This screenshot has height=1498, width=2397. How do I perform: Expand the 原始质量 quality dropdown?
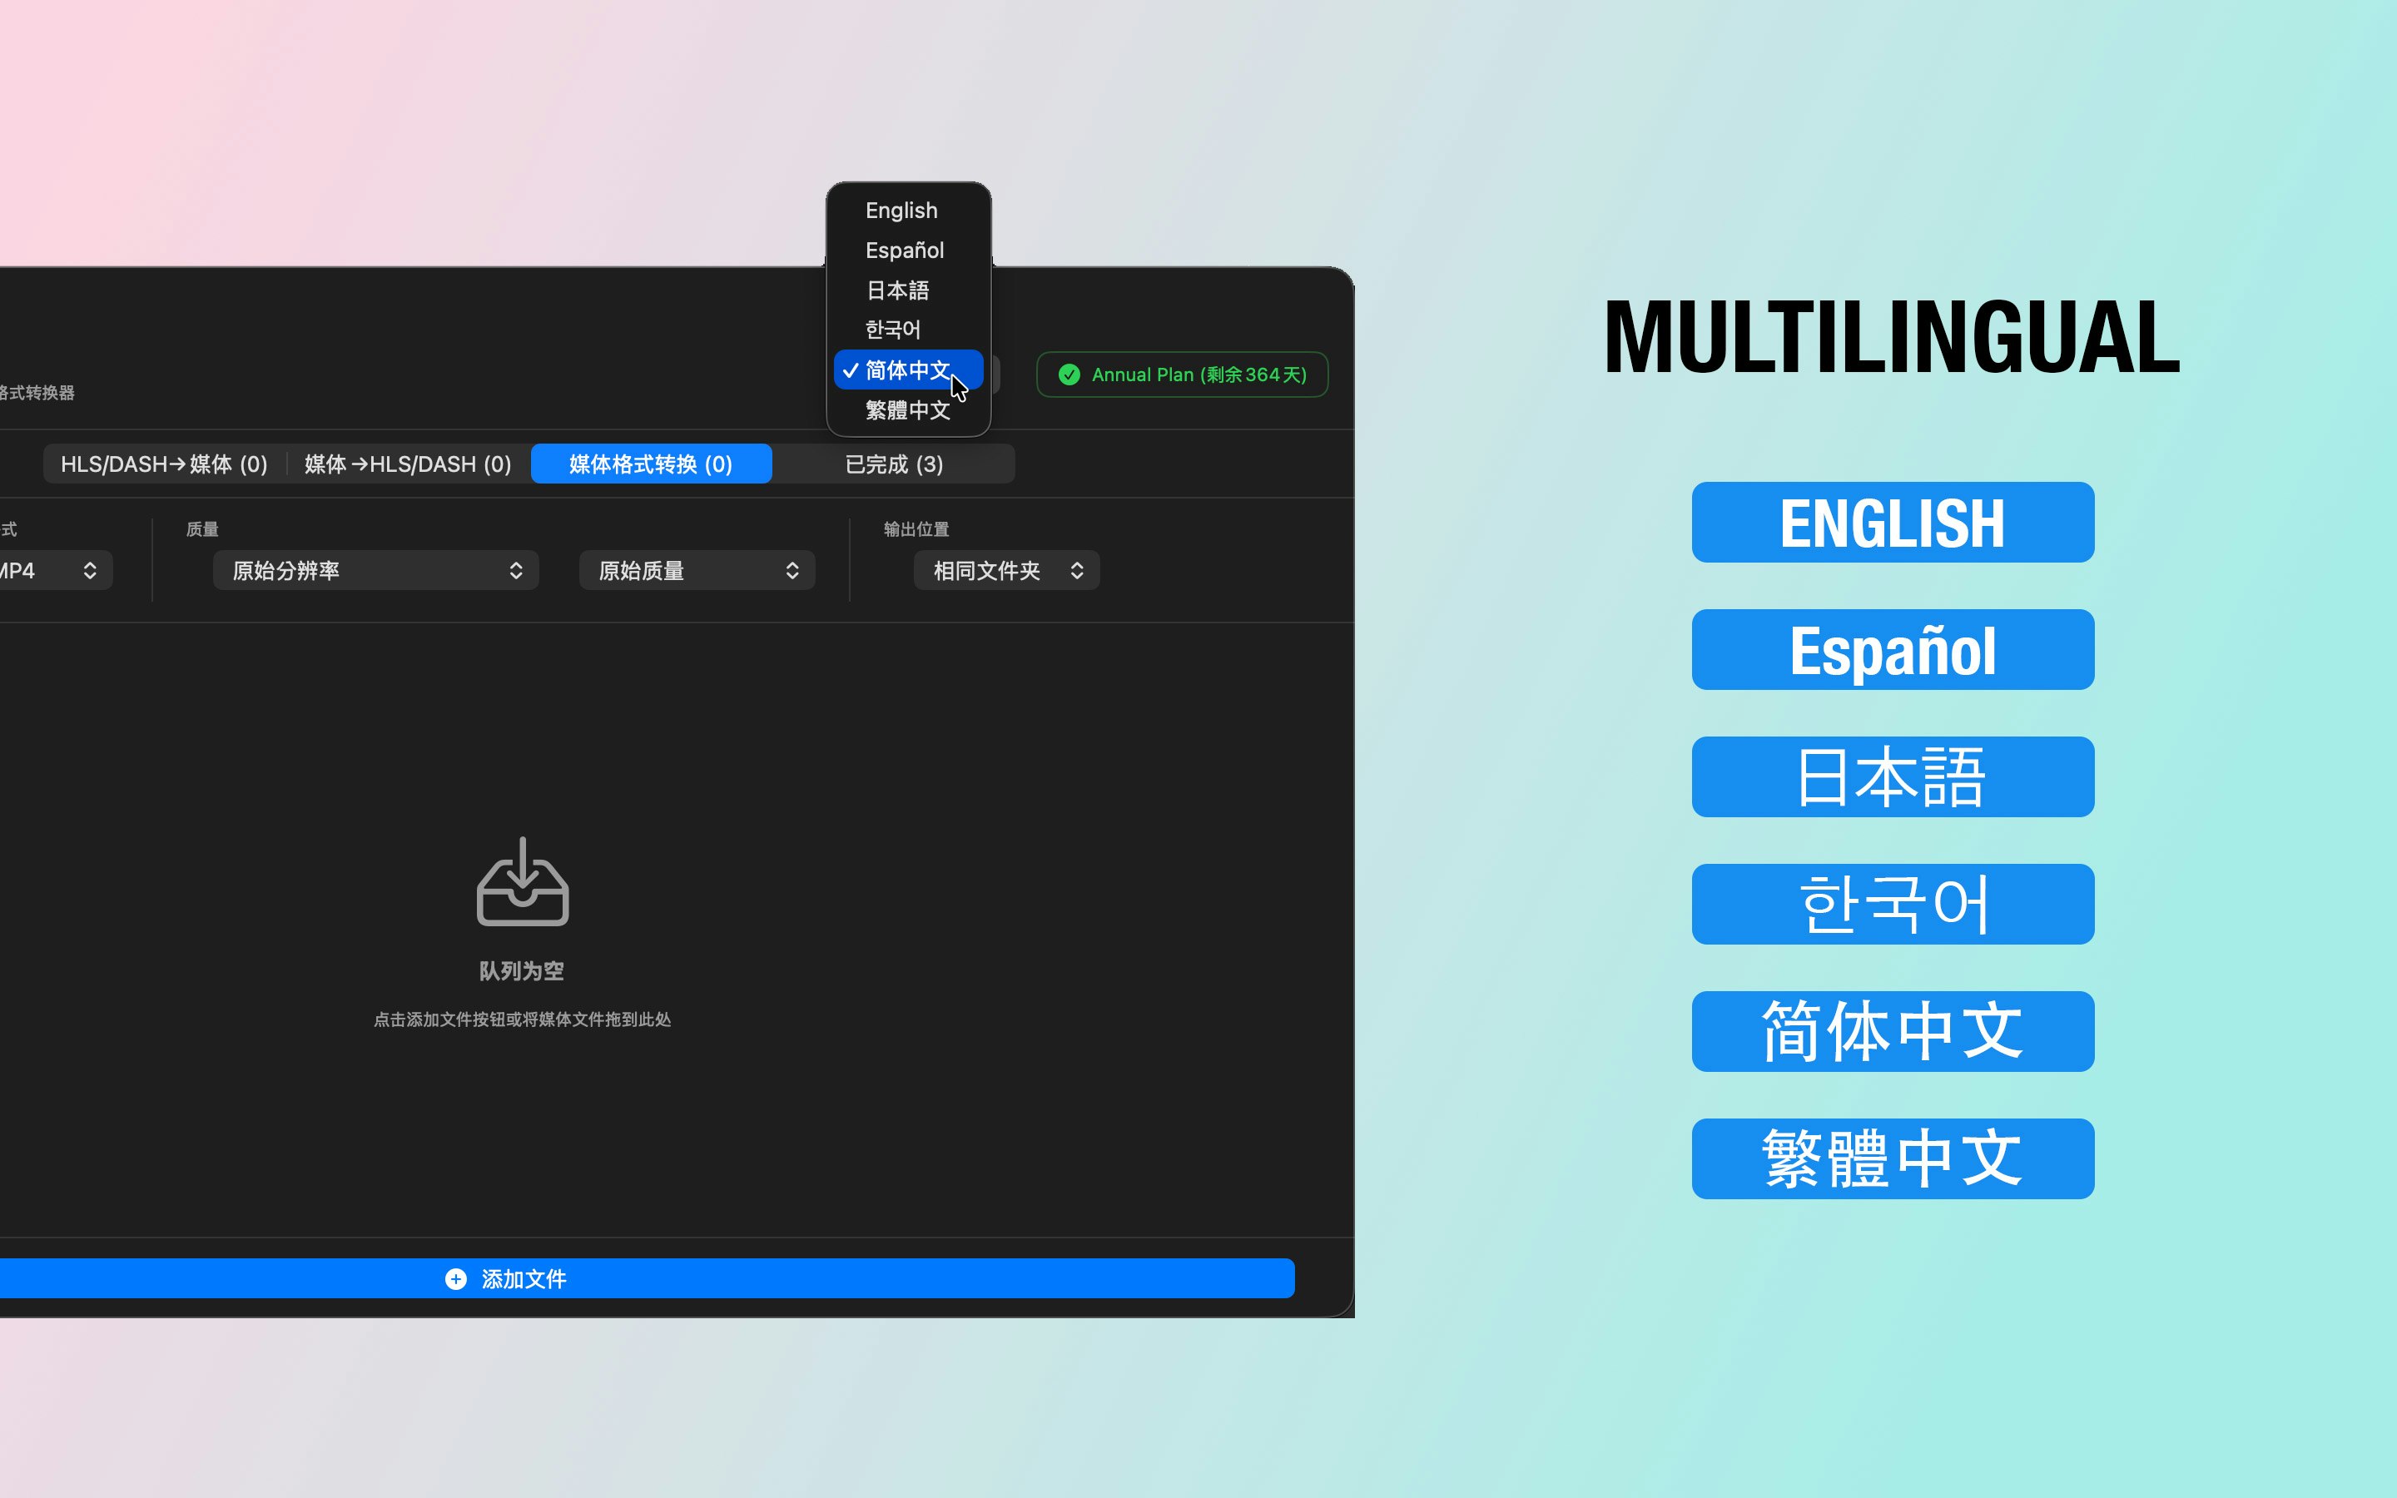tap(697, 571)
